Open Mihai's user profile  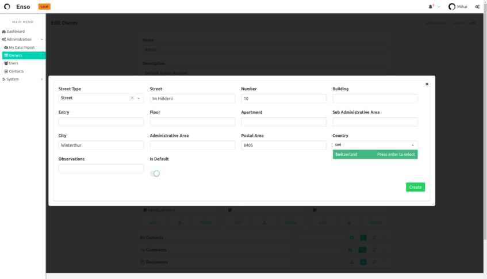pos(458,6)
